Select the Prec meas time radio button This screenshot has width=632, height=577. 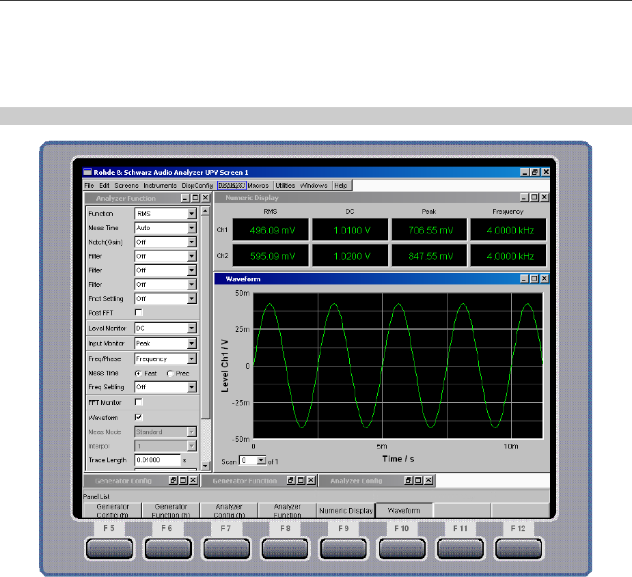coord(170,374)
